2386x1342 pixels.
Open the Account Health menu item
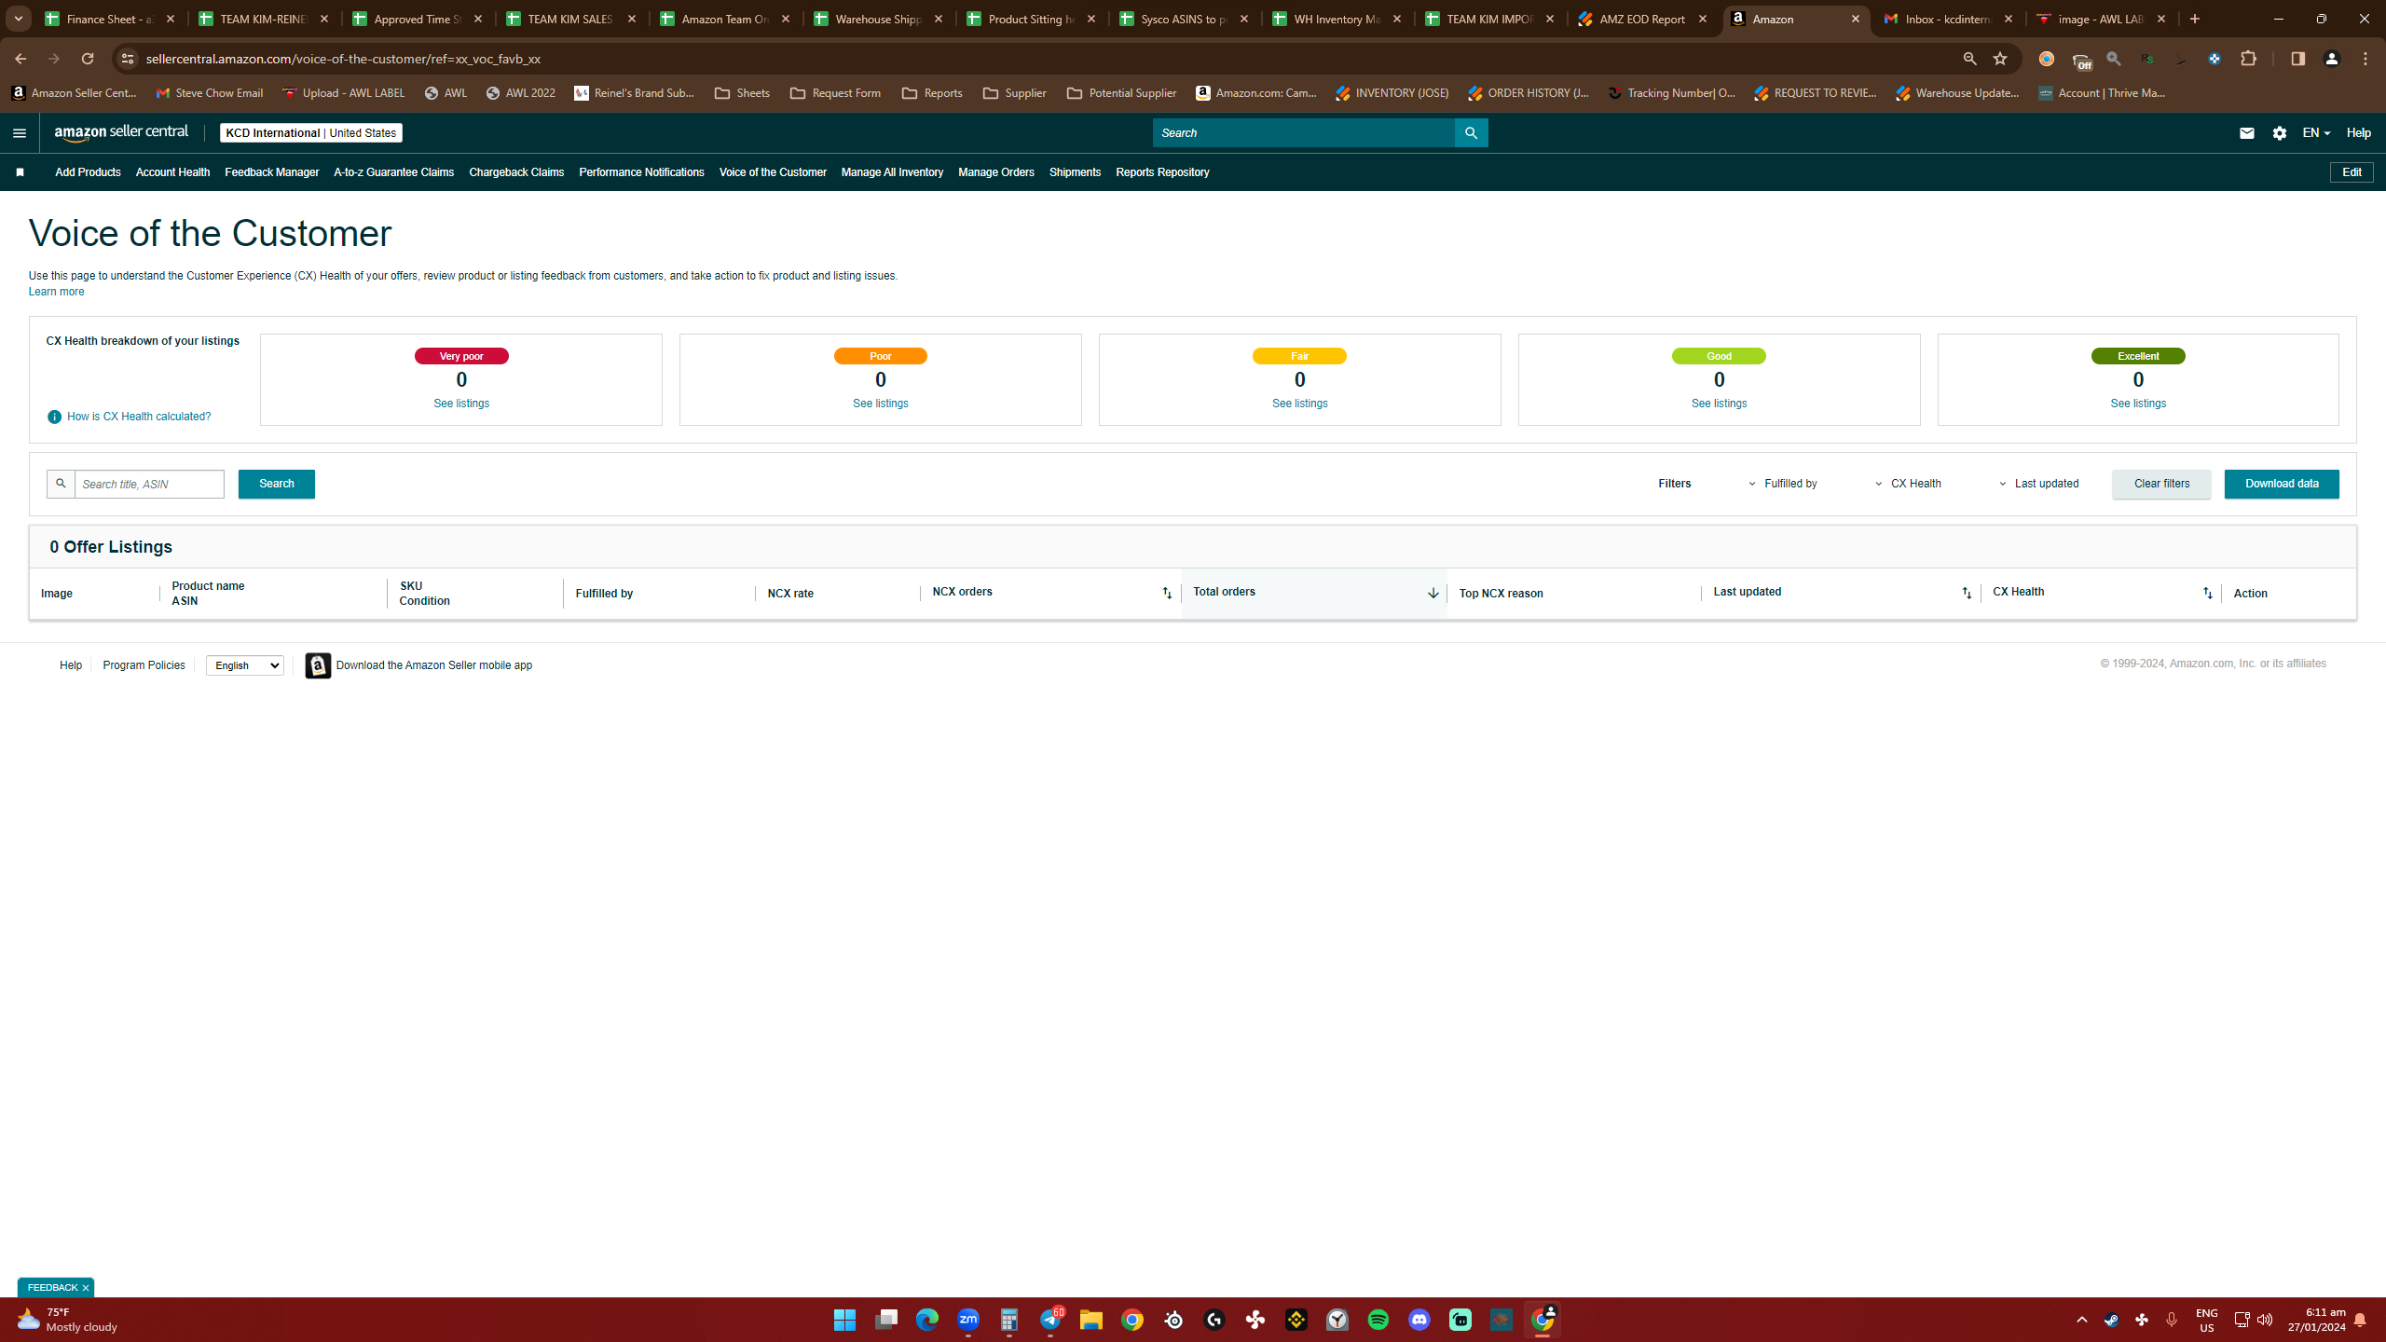click(x=172, y=172)
